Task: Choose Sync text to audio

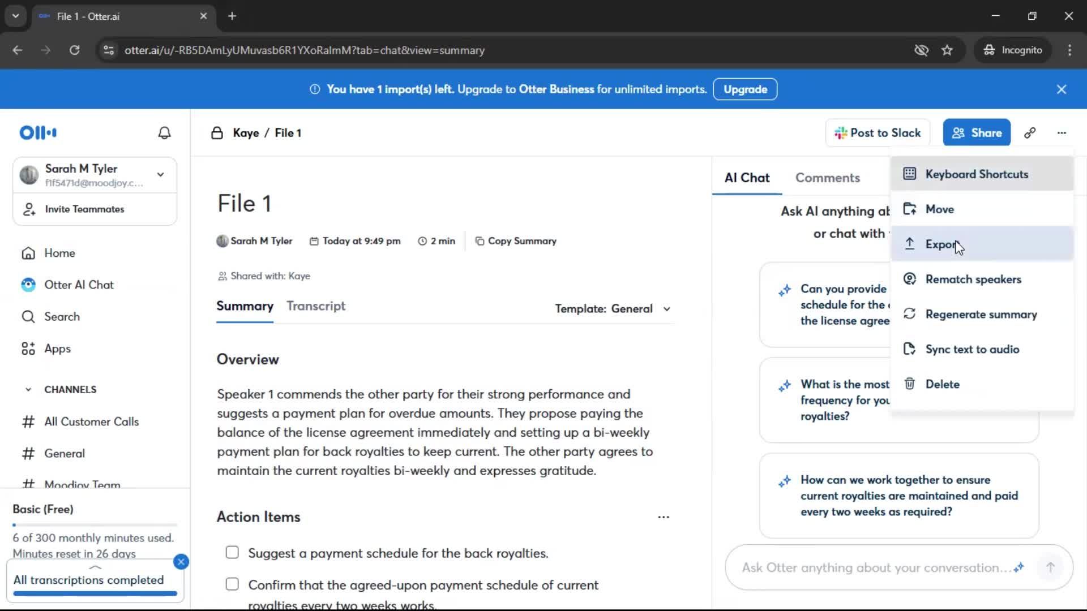Action: click(x=982, y=350)
